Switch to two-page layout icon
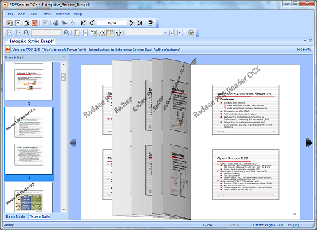The height and width of the screenshot is (230, 317). click(x=93, y=32)
